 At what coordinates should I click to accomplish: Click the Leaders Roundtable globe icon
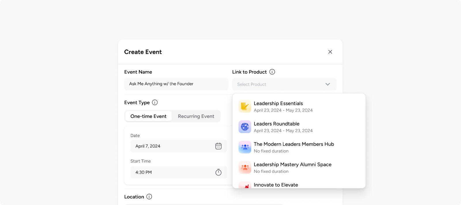(x=245, y=127)
